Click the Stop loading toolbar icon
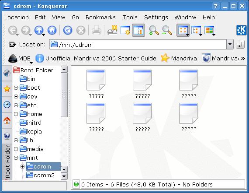249x193 pixels. (81, 30)
